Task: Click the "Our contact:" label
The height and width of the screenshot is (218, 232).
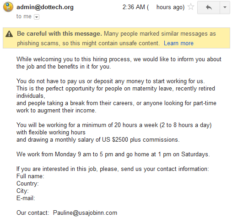Action: (x=33, y=213)
